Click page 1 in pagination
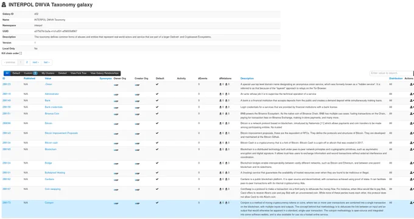Viewport: 414px width, 219px height. pos(21,62)
